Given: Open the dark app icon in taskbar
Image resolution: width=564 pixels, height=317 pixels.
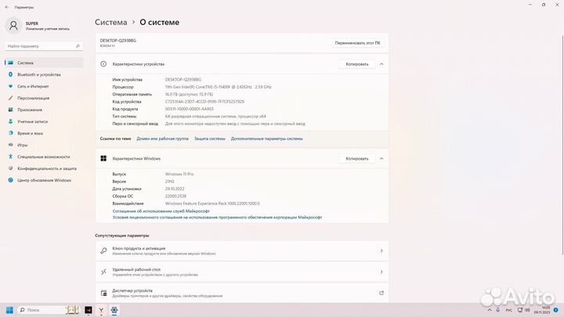Looking at the screenshot, I should 88,310.
